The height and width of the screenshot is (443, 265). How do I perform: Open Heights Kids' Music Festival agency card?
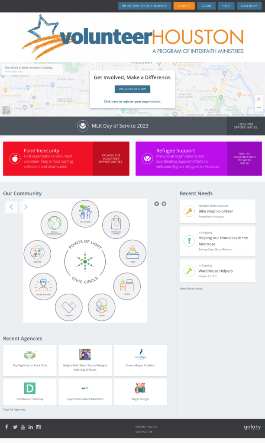pyautogui.click(x=85, y=360)
